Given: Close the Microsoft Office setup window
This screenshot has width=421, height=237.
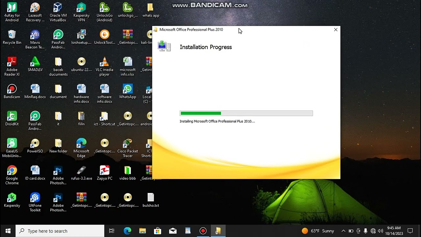Looking at the screenshot, I should 335,30.
